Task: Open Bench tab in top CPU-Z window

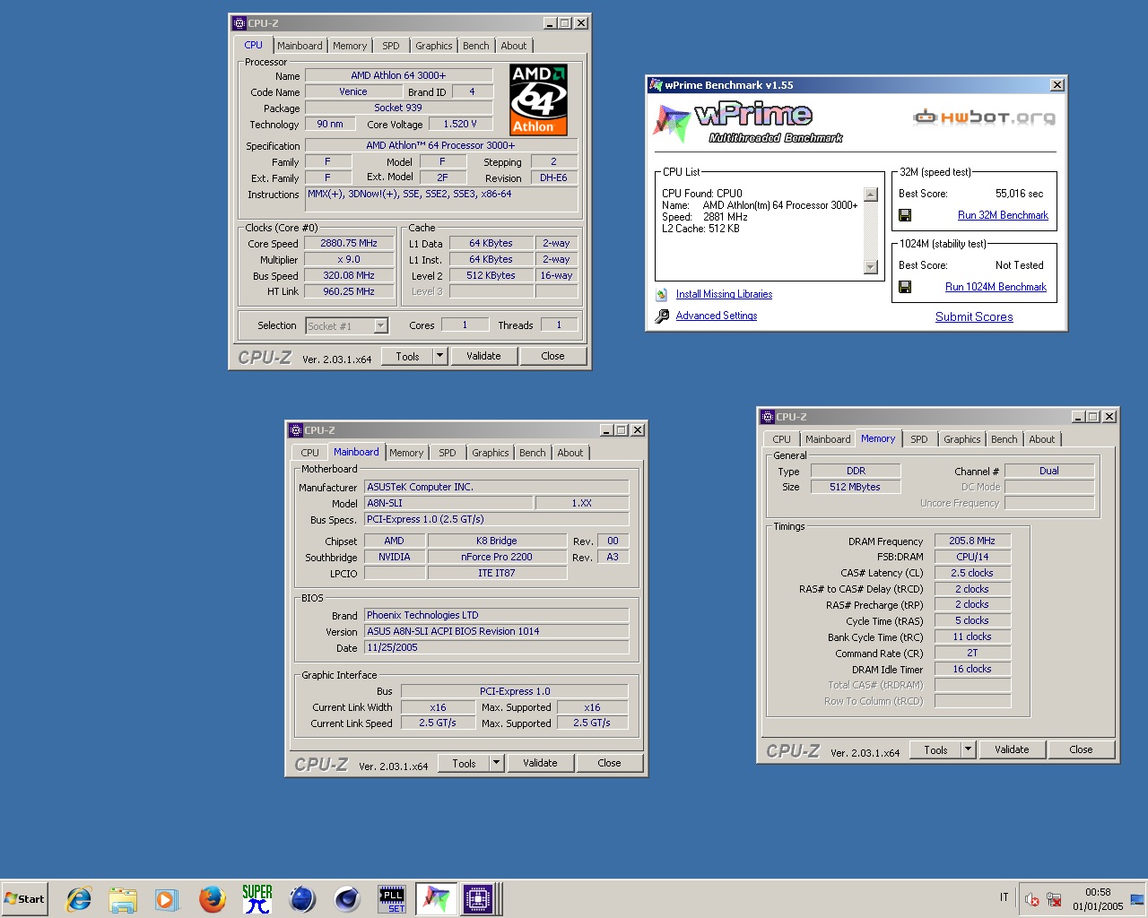Action: [x=476, y=46]
